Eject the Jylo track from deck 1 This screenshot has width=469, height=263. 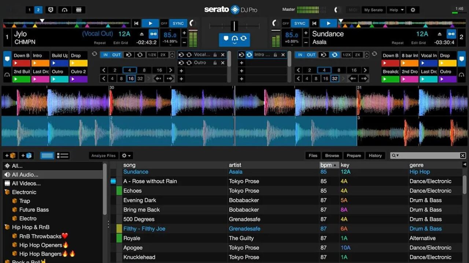point(142,34)
